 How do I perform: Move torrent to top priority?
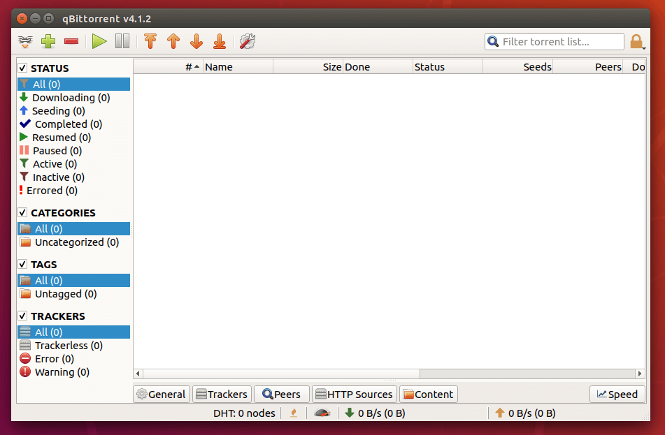[150, 41]
